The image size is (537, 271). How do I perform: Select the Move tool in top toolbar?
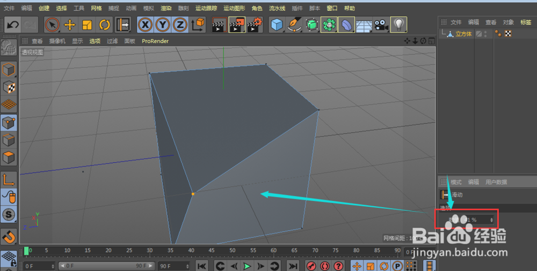(70, 25)
